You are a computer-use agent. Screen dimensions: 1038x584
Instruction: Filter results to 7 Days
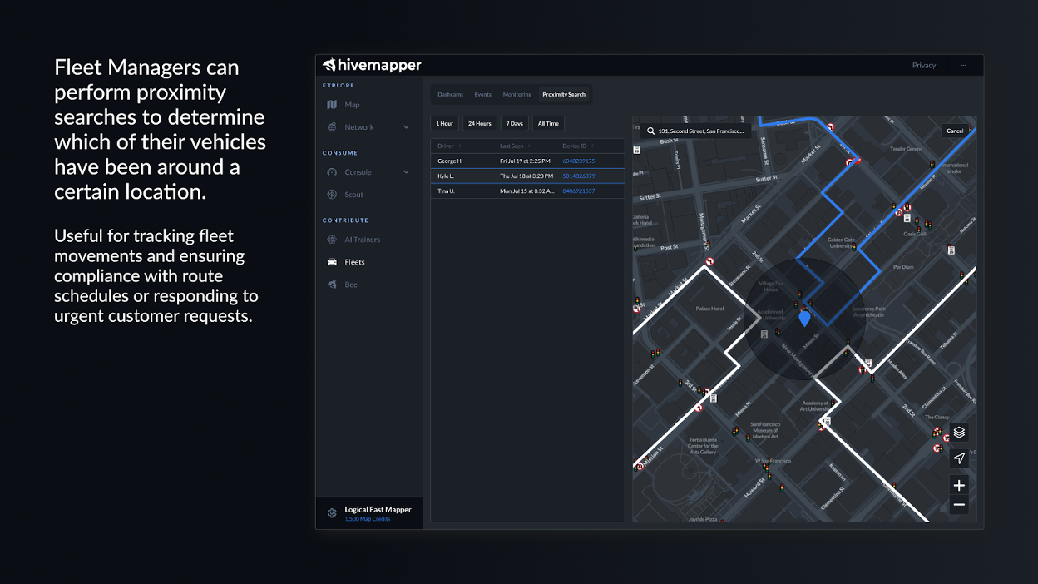(x=515, y=123)
